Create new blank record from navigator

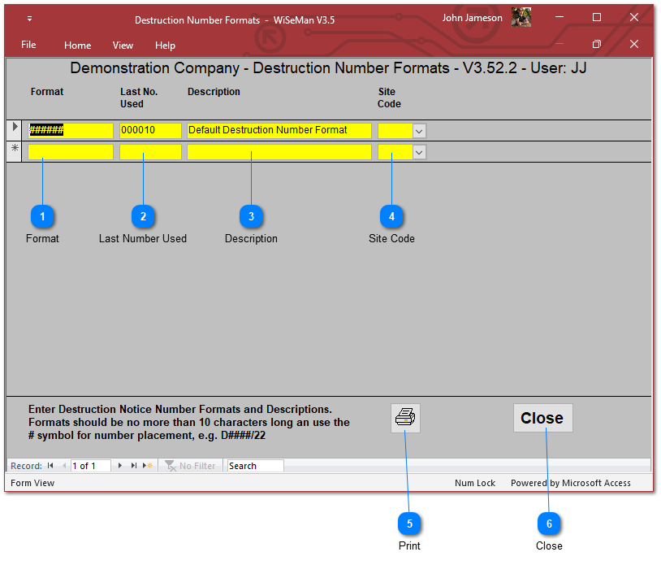coord(147,466)
